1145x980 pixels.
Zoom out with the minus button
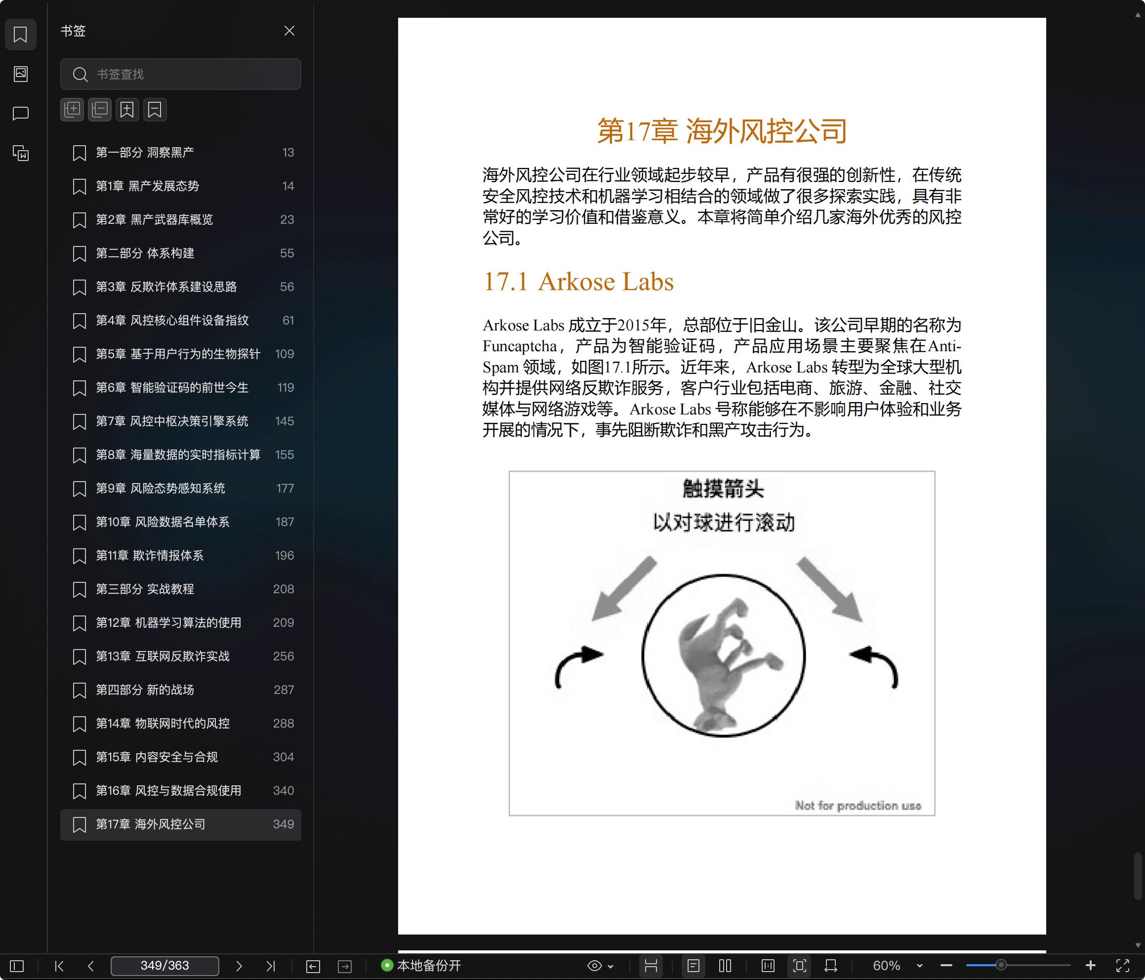(x=946, y=966)
